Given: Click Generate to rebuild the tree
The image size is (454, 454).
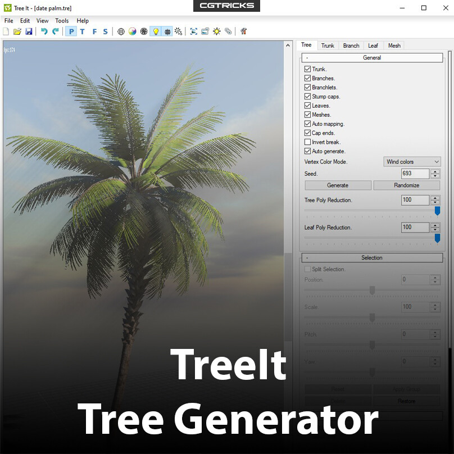Looking at the screenshot, I should (x=337, y=185).
